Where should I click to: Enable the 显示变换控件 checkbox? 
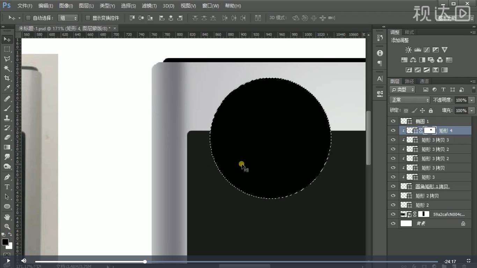pos(88,18)
